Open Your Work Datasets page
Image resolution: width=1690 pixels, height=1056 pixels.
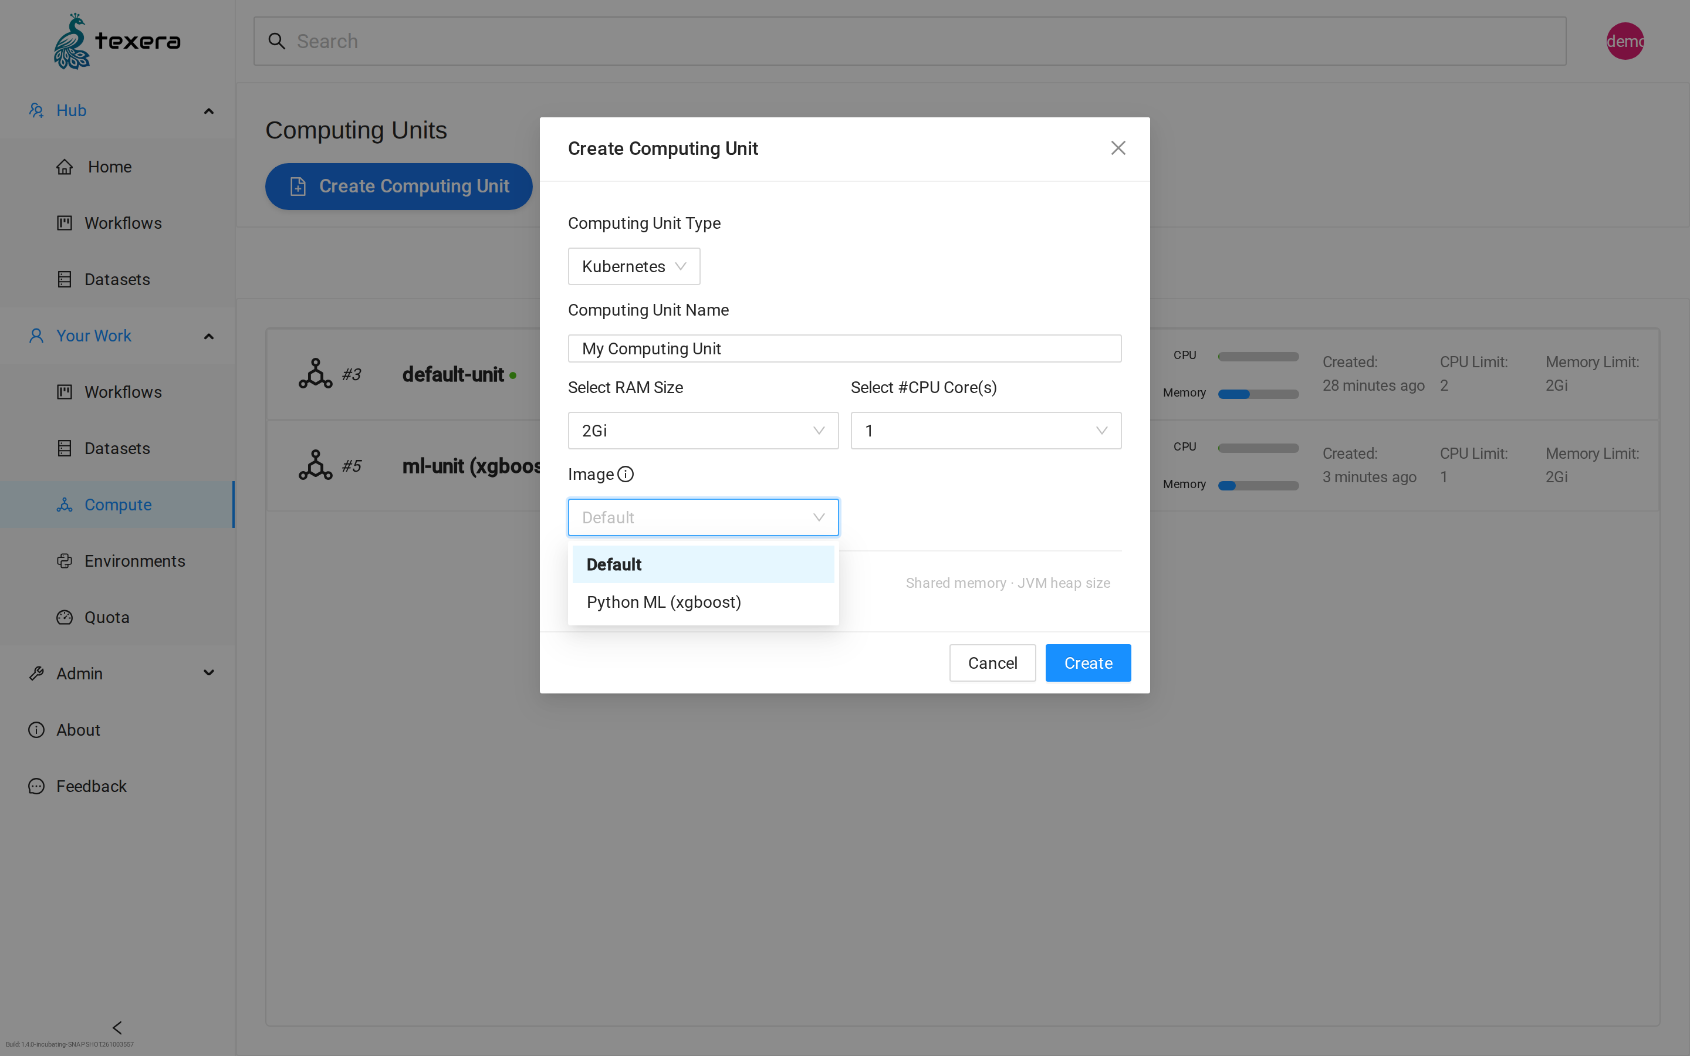[117, 448]
